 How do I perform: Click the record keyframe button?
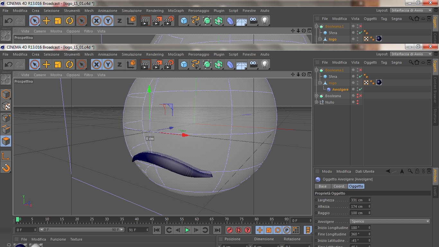tap(229, 230)
